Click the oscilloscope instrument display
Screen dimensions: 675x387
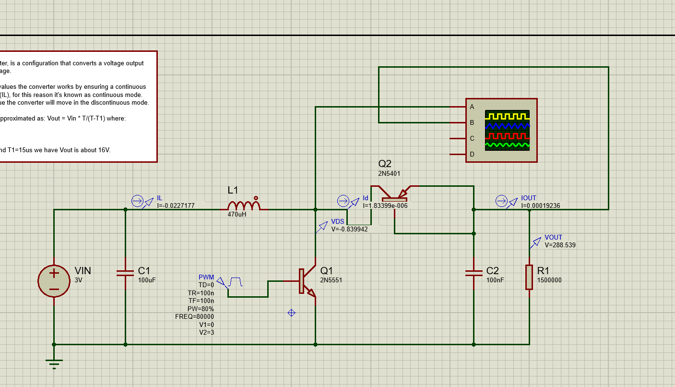click(x=508, y=131)
